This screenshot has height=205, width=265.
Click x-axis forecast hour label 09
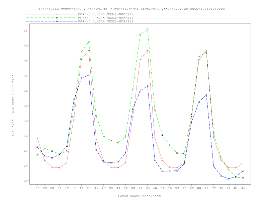tap(59, 188)
